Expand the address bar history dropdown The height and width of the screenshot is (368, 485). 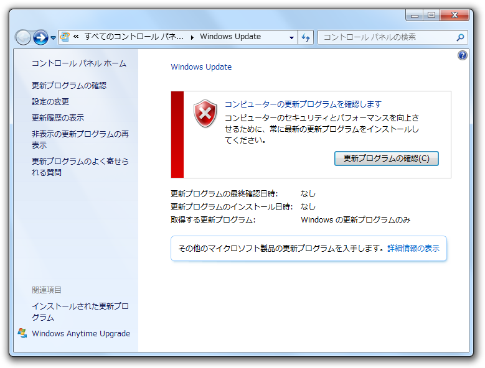[x=291, y=37]
